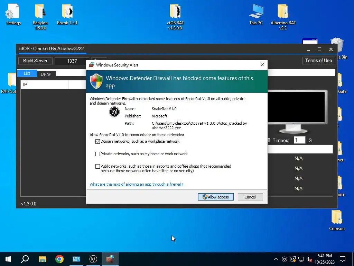Image resolution: width=354 pixels, height=266 pixels.
Task: Click the Build Server button
Action: (35, 61)
